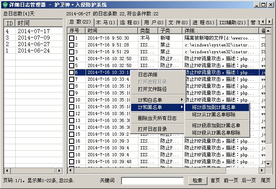Click tab strip scroll-right arrow
This screenshot has height=189, width=276.
coord(269,22)
